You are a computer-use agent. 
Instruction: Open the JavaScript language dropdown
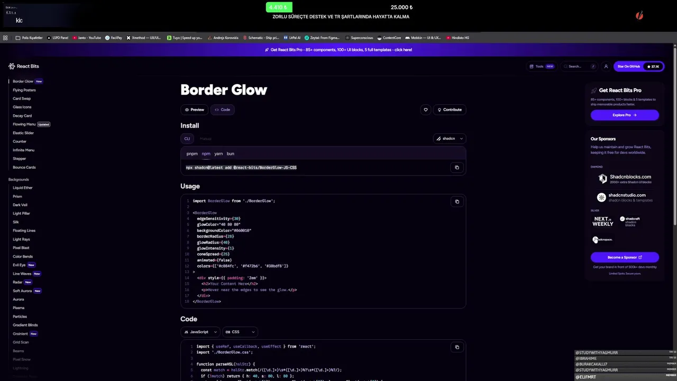[x=200, y=332]
